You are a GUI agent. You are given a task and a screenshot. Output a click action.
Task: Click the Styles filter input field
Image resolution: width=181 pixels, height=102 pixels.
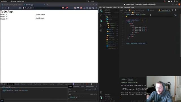point(76,89)
